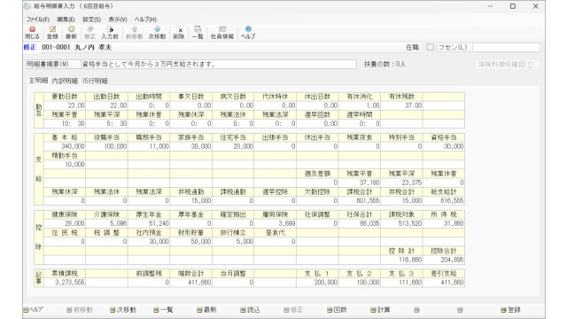Select the 総支給計 value 616,555
This screenshot has height=319, width=567.
click(444, 201)
